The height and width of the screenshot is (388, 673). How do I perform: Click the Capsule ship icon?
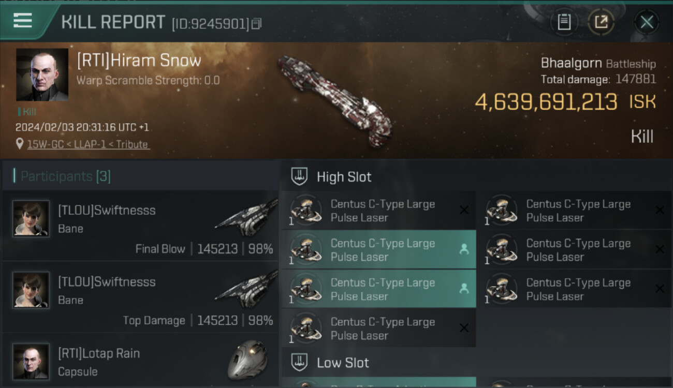[247, 360]
